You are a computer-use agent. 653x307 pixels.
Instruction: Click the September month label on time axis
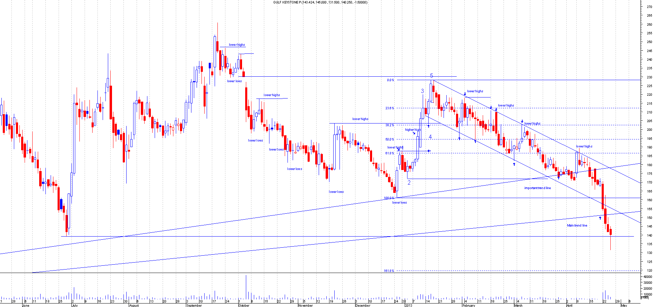pyautogui.click(x=194, y=305)
